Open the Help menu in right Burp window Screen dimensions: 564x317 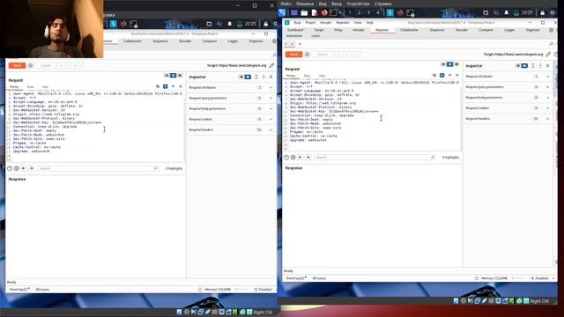(x=369, y=23)
